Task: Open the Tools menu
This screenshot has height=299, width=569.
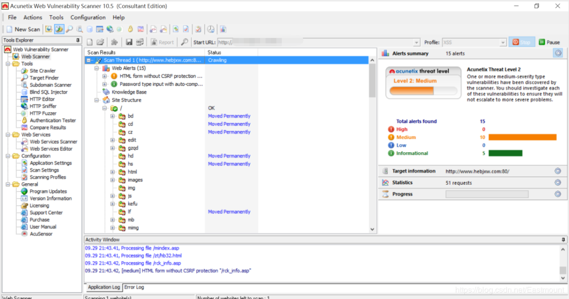Action: [x=56, y=17]
